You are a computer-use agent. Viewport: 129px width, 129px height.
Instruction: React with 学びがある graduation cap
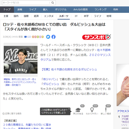[x=78, y=111]
